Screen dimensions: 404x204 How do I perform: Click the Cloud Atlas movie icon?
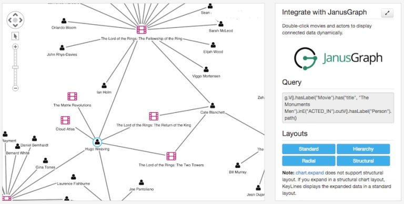pos(65,120)
